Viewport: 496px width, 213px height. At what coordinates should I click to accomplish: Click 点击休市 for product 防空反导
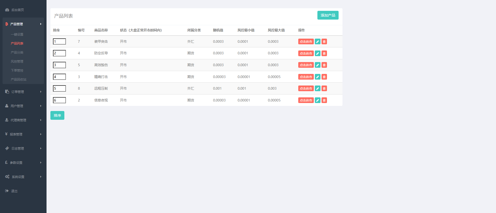pos(306,53)
